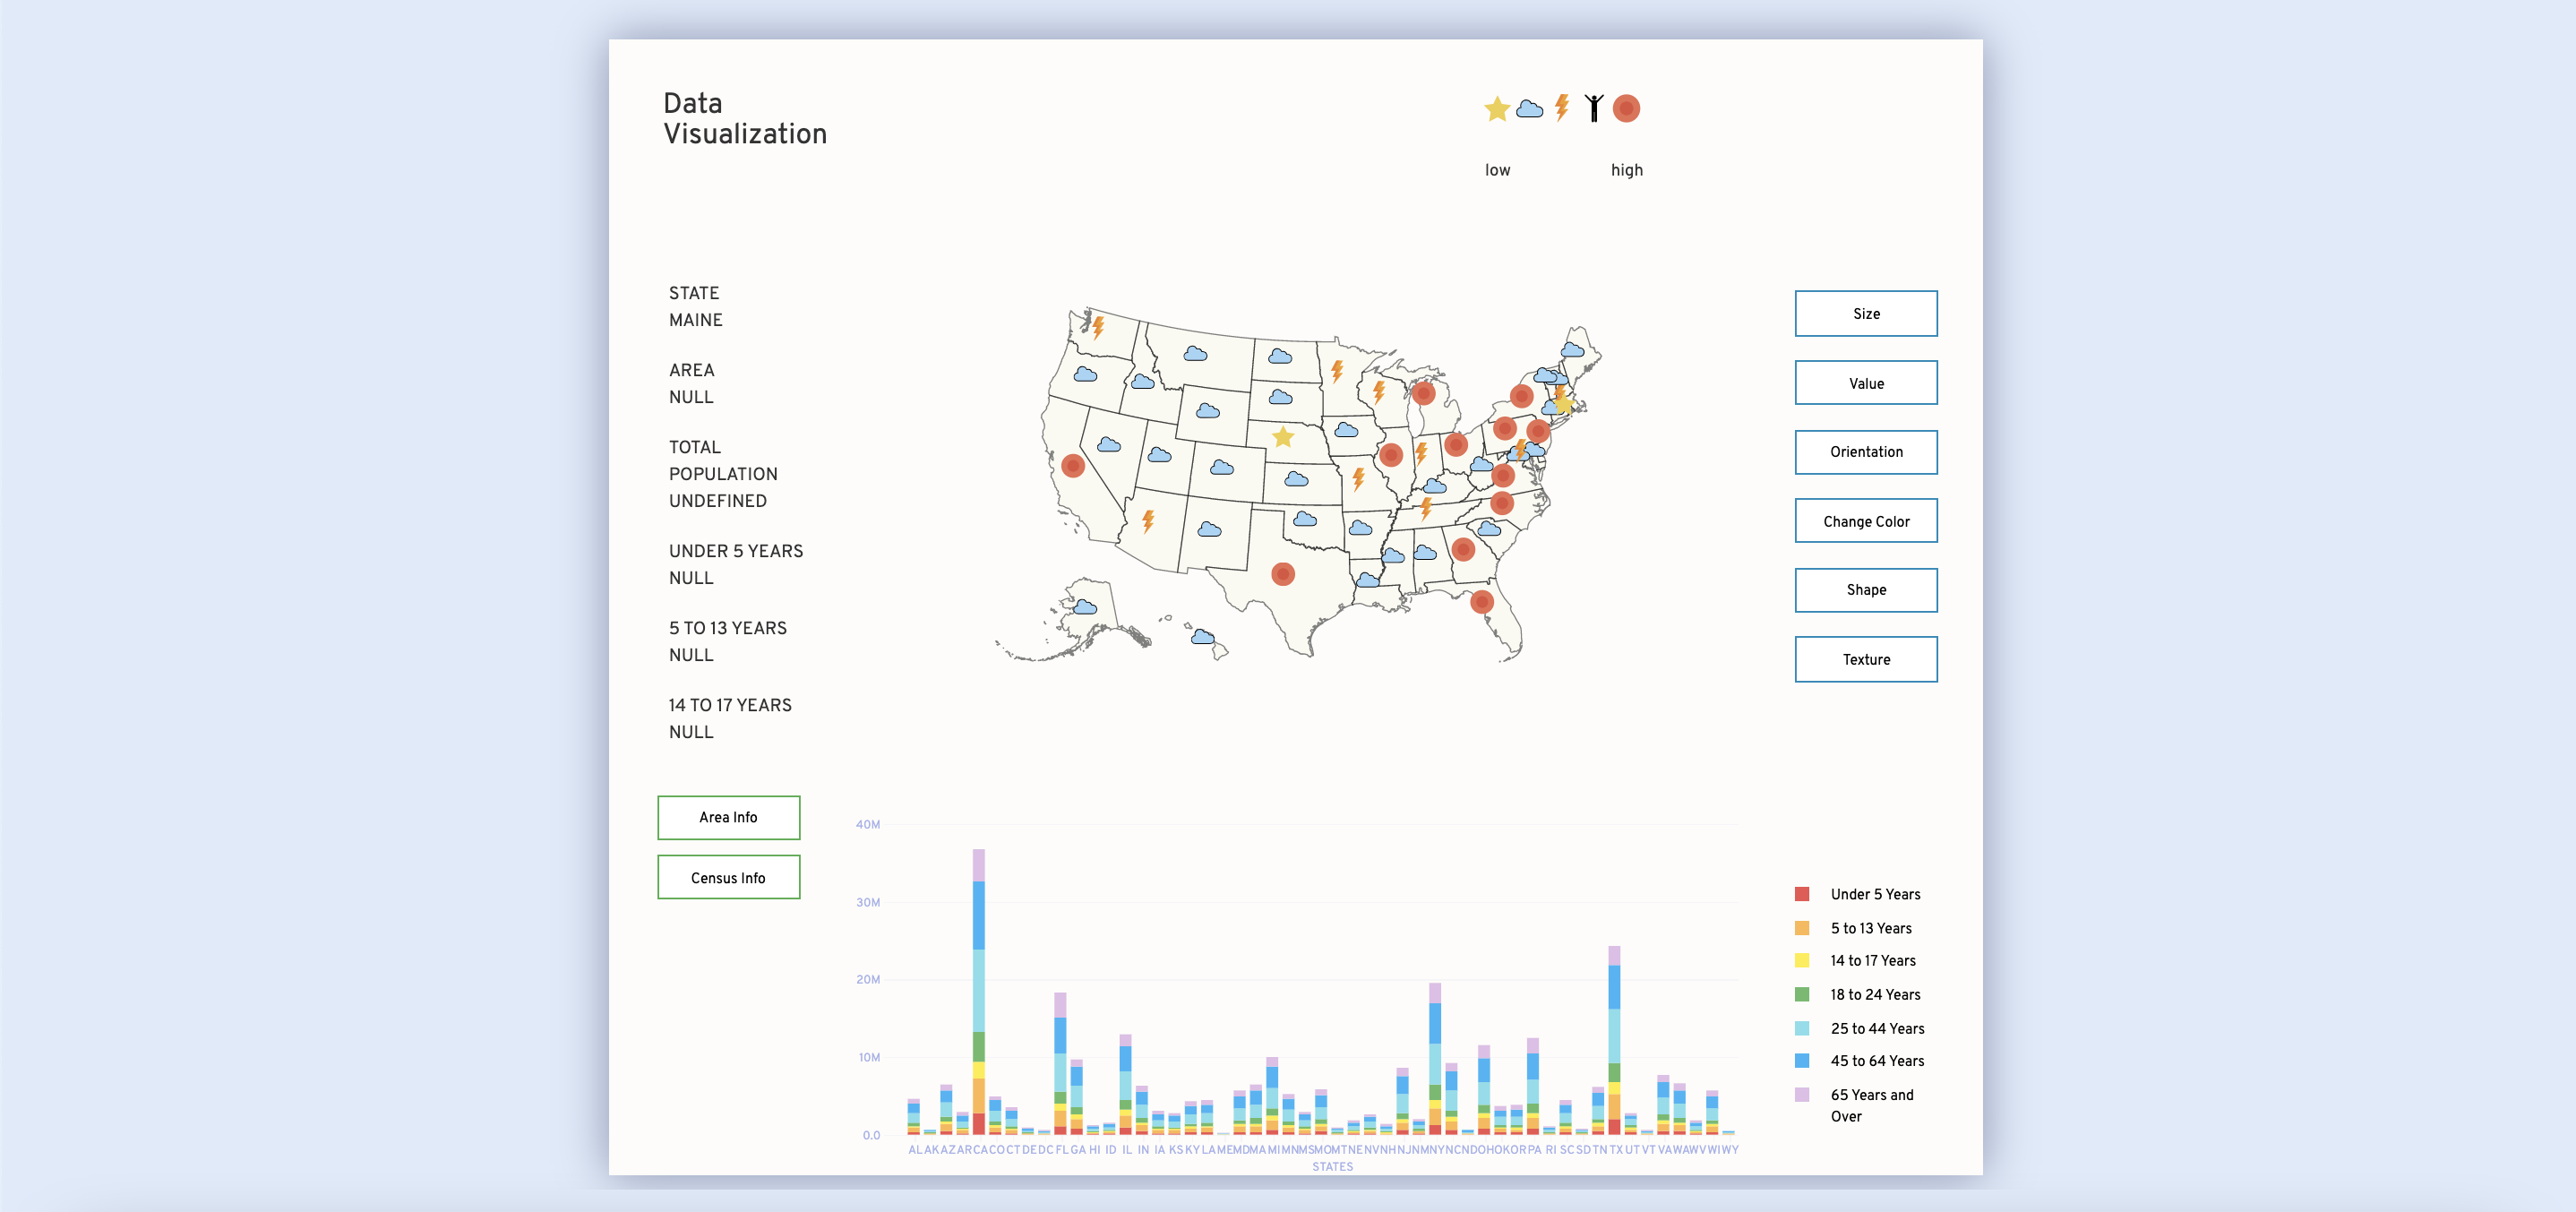The image size is (2576, 1212).
Task: Select the cloud icon on Alaska
Action: (1085, 607)
